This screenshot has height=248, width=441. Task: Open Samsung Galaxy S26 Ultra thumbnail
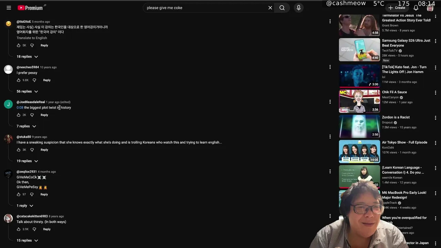pyautogui.click(x=359, y=50)
